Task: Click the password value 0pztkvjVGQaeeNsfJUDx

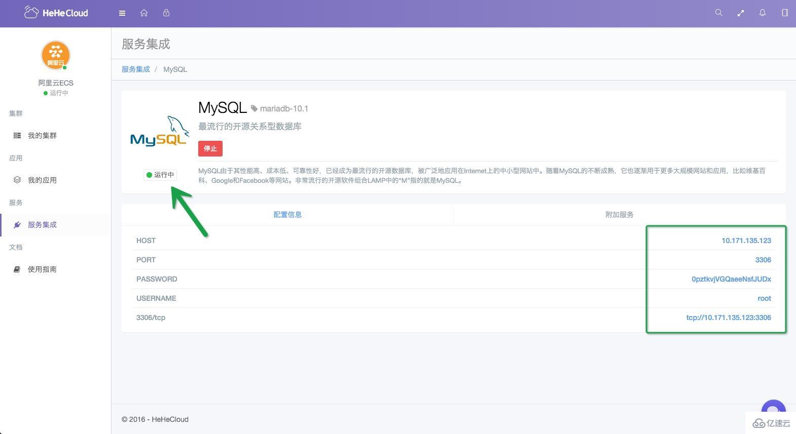Action: [x=732, y=279]
